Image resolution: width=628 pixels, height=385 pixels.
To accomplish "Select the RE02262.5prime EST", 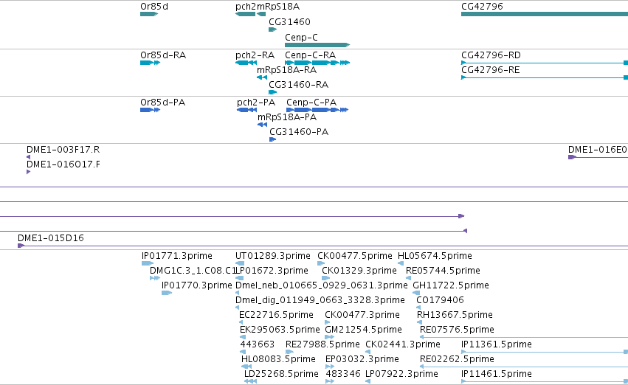I will pos(524,367).
